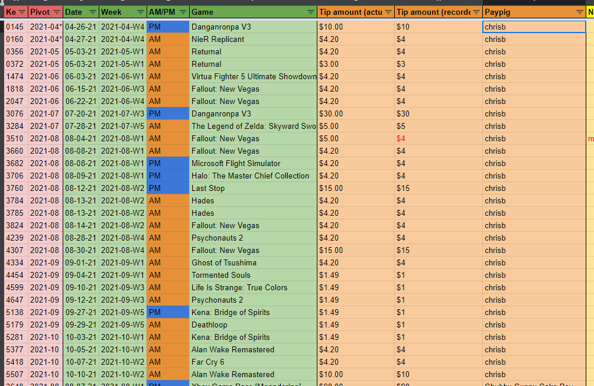Open the AM/PM column filter dropdown
The height and width of the screenshot is (386, 594).
[x=183, y=12]
